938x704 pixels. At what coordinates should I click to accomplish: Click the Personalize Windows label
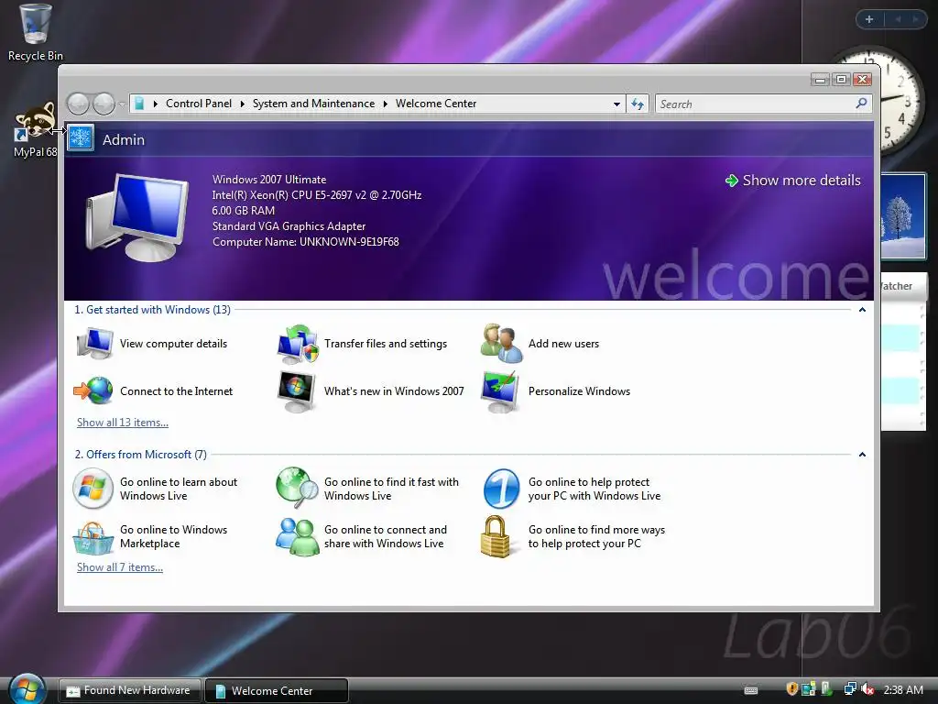(x=579, y=390)
